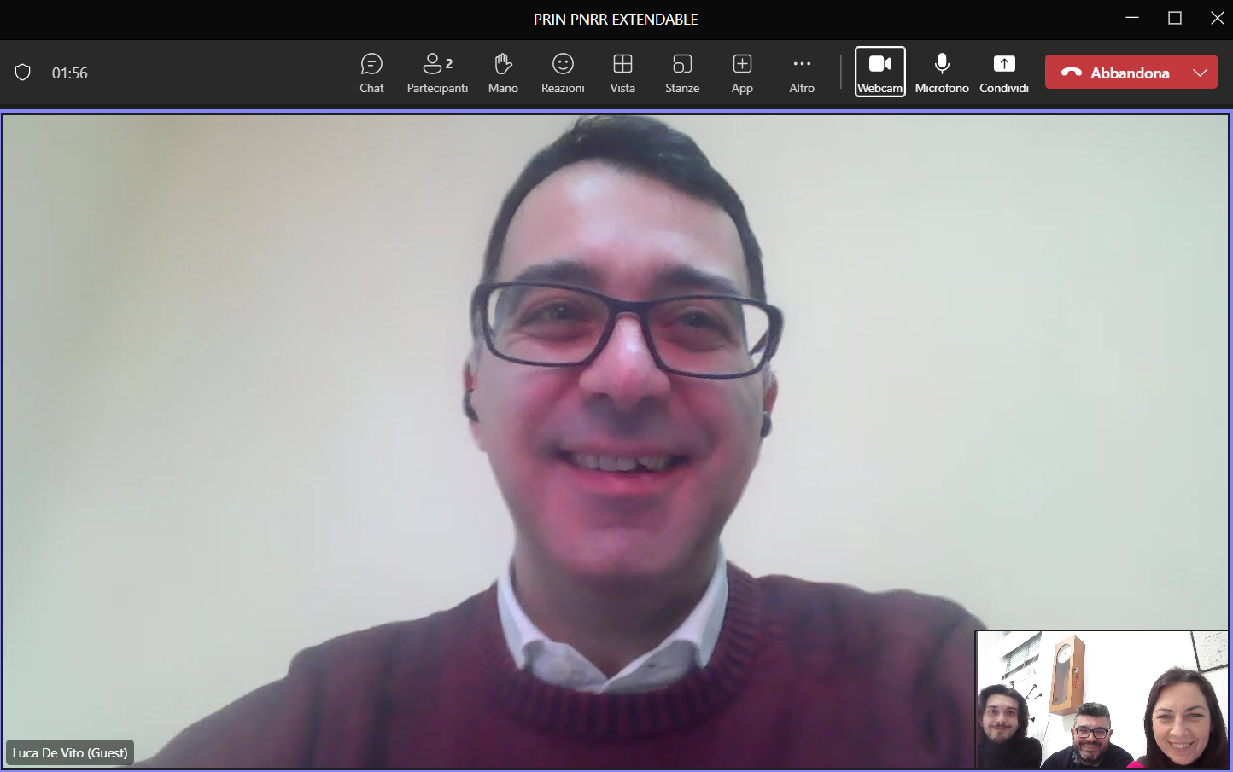This screenshot has height=772, width=1233.
Task: Change layout via Vista
Action: [622, 73]
